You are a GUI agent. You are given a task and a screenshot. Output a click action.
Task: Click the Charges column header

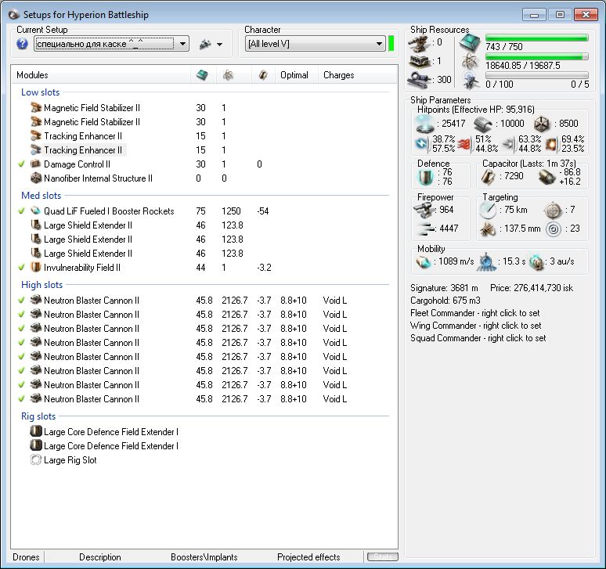pyautogui.click(x=358, y=75)
